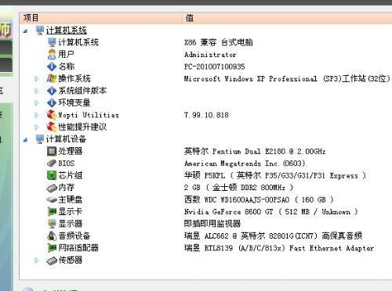Select the 显示卡 row label
This screenshot has height=291, width=392.
(71, 212)
